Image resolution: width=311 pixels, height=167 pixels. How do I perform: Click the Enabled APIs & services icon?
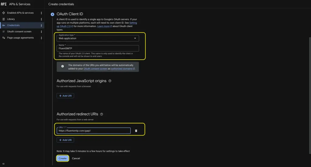(4, 13)
